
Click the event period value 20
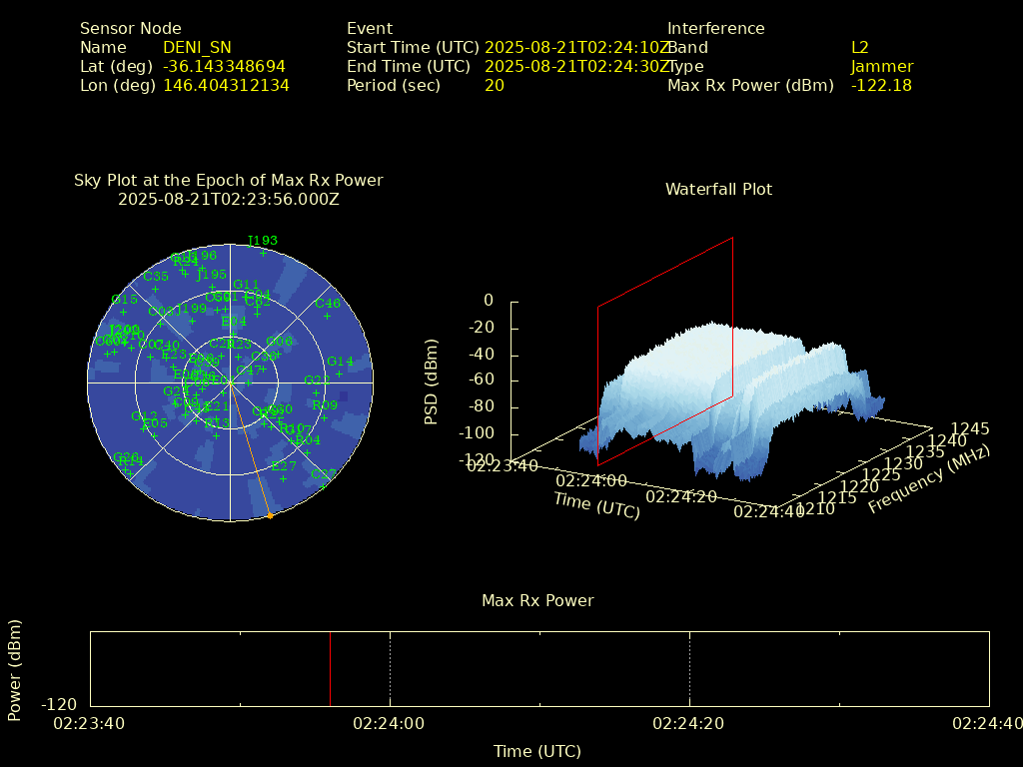(494, 85)
